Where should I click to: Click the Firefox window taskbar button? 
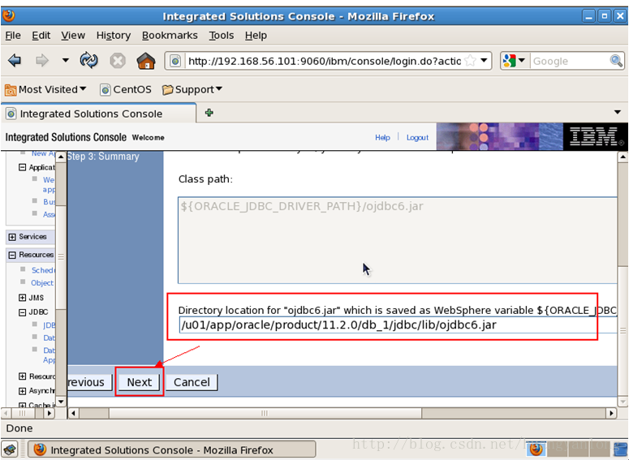172,450
